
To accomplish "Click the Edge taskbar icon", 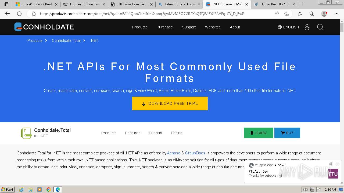I will (58, 190).
